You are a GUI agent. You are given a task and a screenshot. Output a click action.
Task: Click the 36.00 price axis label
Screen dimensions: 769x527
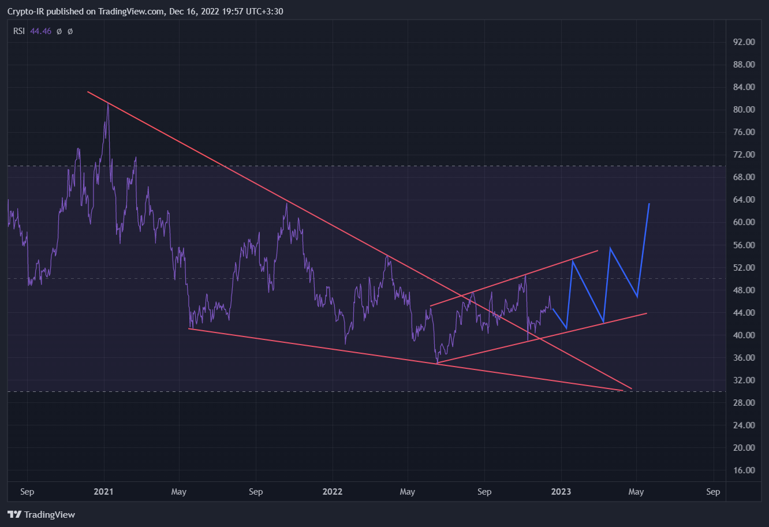tap(743, 358)
